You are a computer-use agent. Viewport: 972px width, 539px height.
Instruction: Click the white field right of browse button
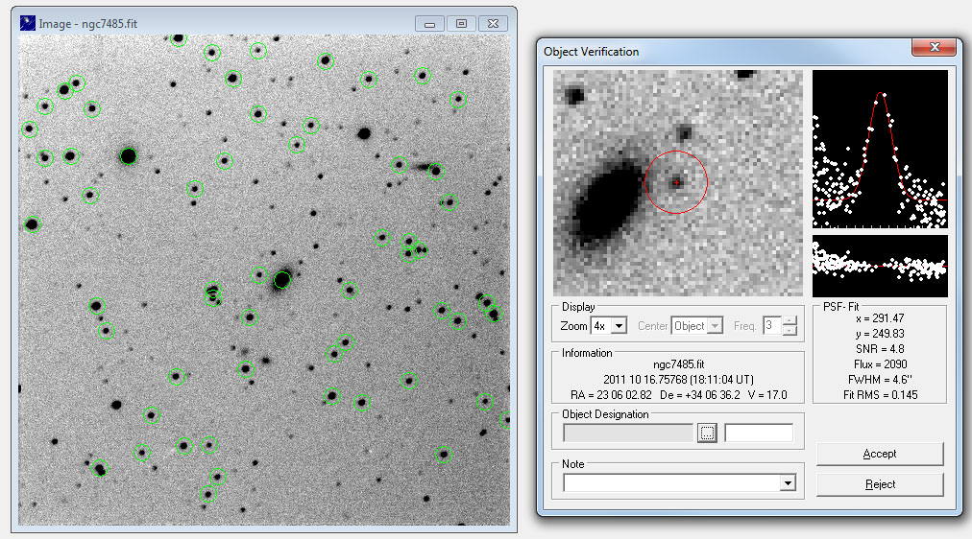coord(759,434)
